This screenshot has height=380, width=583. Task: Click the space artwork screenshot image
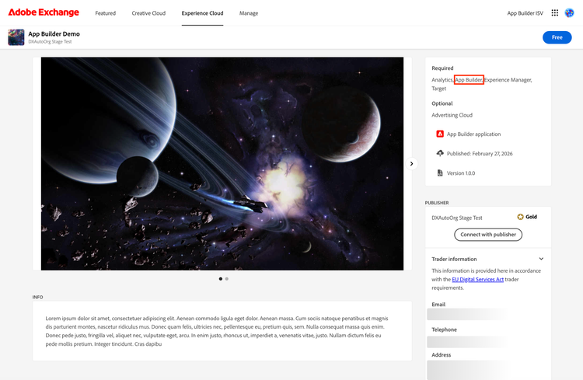point(222,164)
